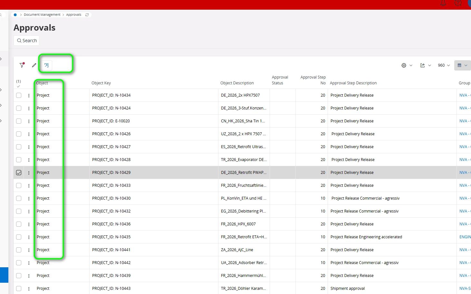Expand the table view dropdown arrow
The height and width of the screenshot is (294, 471).
click(466, 65)
